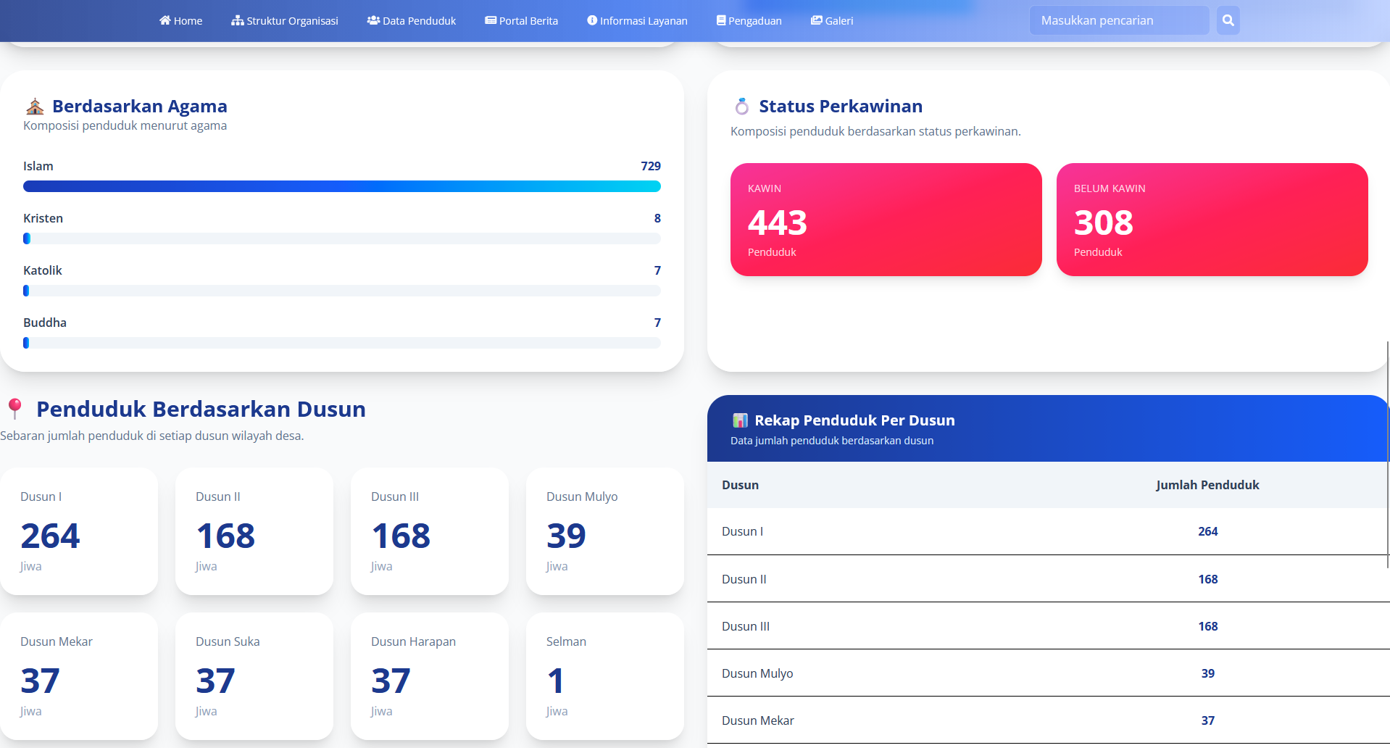This screenshot has width=1390, height=748.
Task: Click the Selman card showing 1
Action: coord(605,676)
